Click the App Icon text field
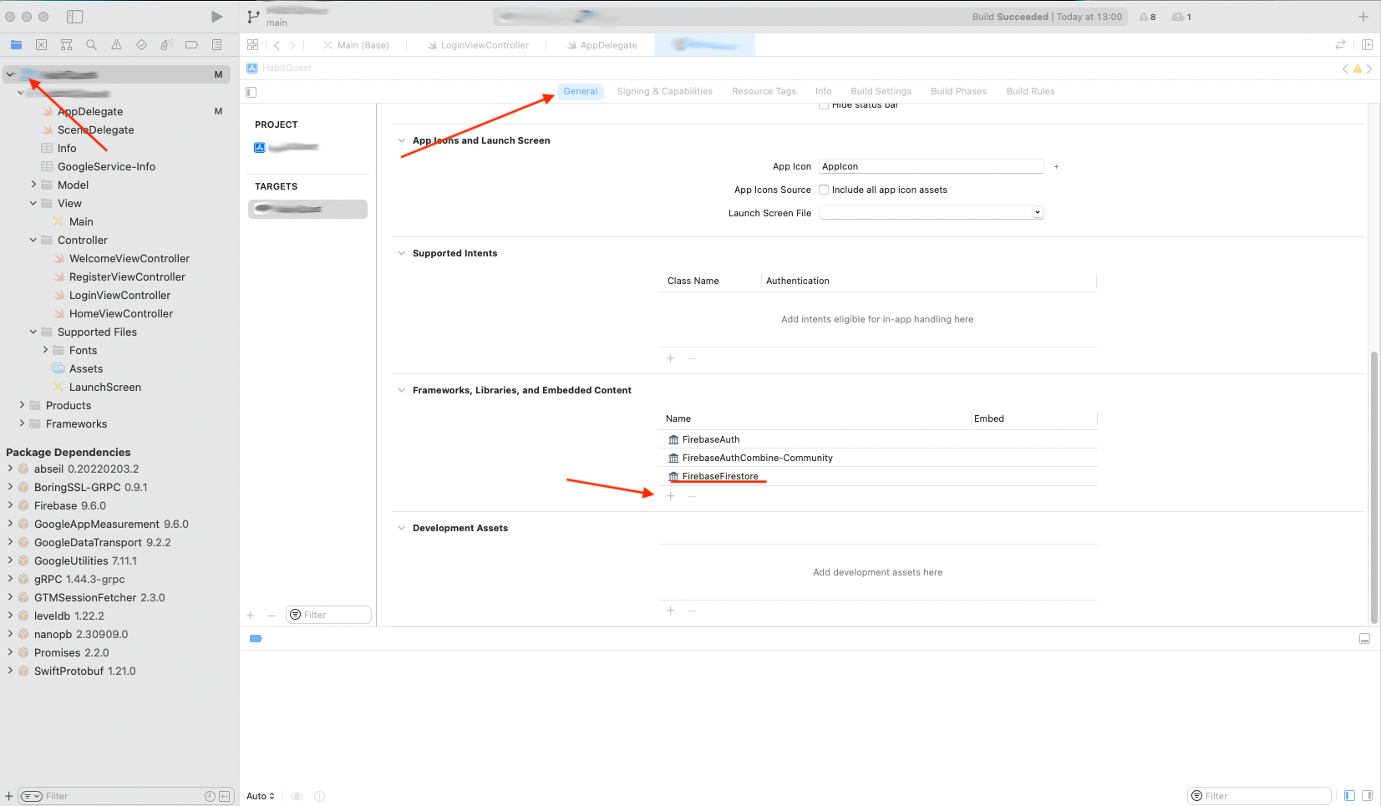1381x806 pixels. [932, 167]
